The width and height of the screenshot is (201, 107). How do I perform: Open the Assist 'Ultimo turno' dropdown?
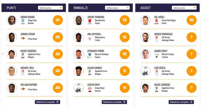coord(184,8)
